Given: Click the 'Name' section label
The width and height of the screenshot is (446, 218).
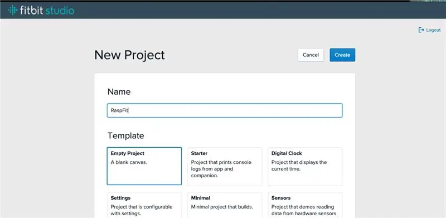Looking at the screenshot, I should (119, 91).
